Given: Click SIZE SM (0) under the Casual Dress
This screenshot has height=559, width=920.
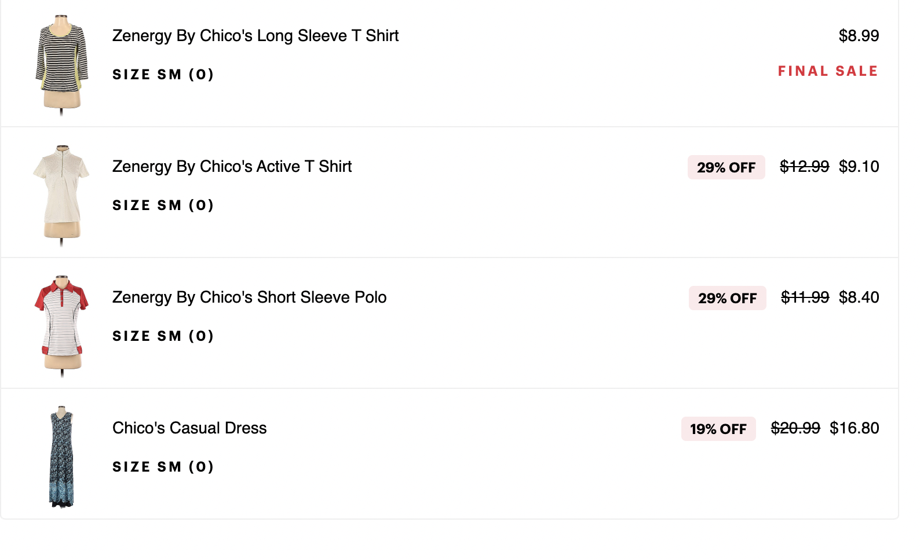Looking at the screenshot, I should coord(163,467).
